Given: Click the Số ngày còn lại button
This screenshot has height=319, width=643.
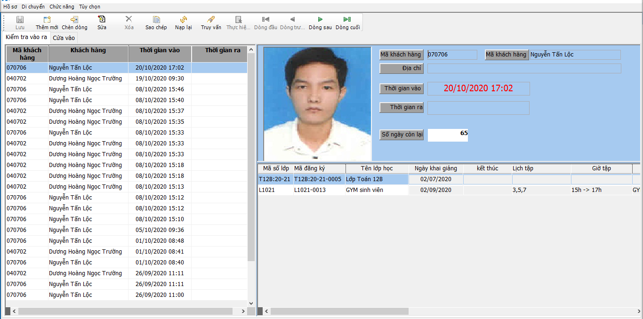Looking at the screenshot, I should [x=402, y=135].
